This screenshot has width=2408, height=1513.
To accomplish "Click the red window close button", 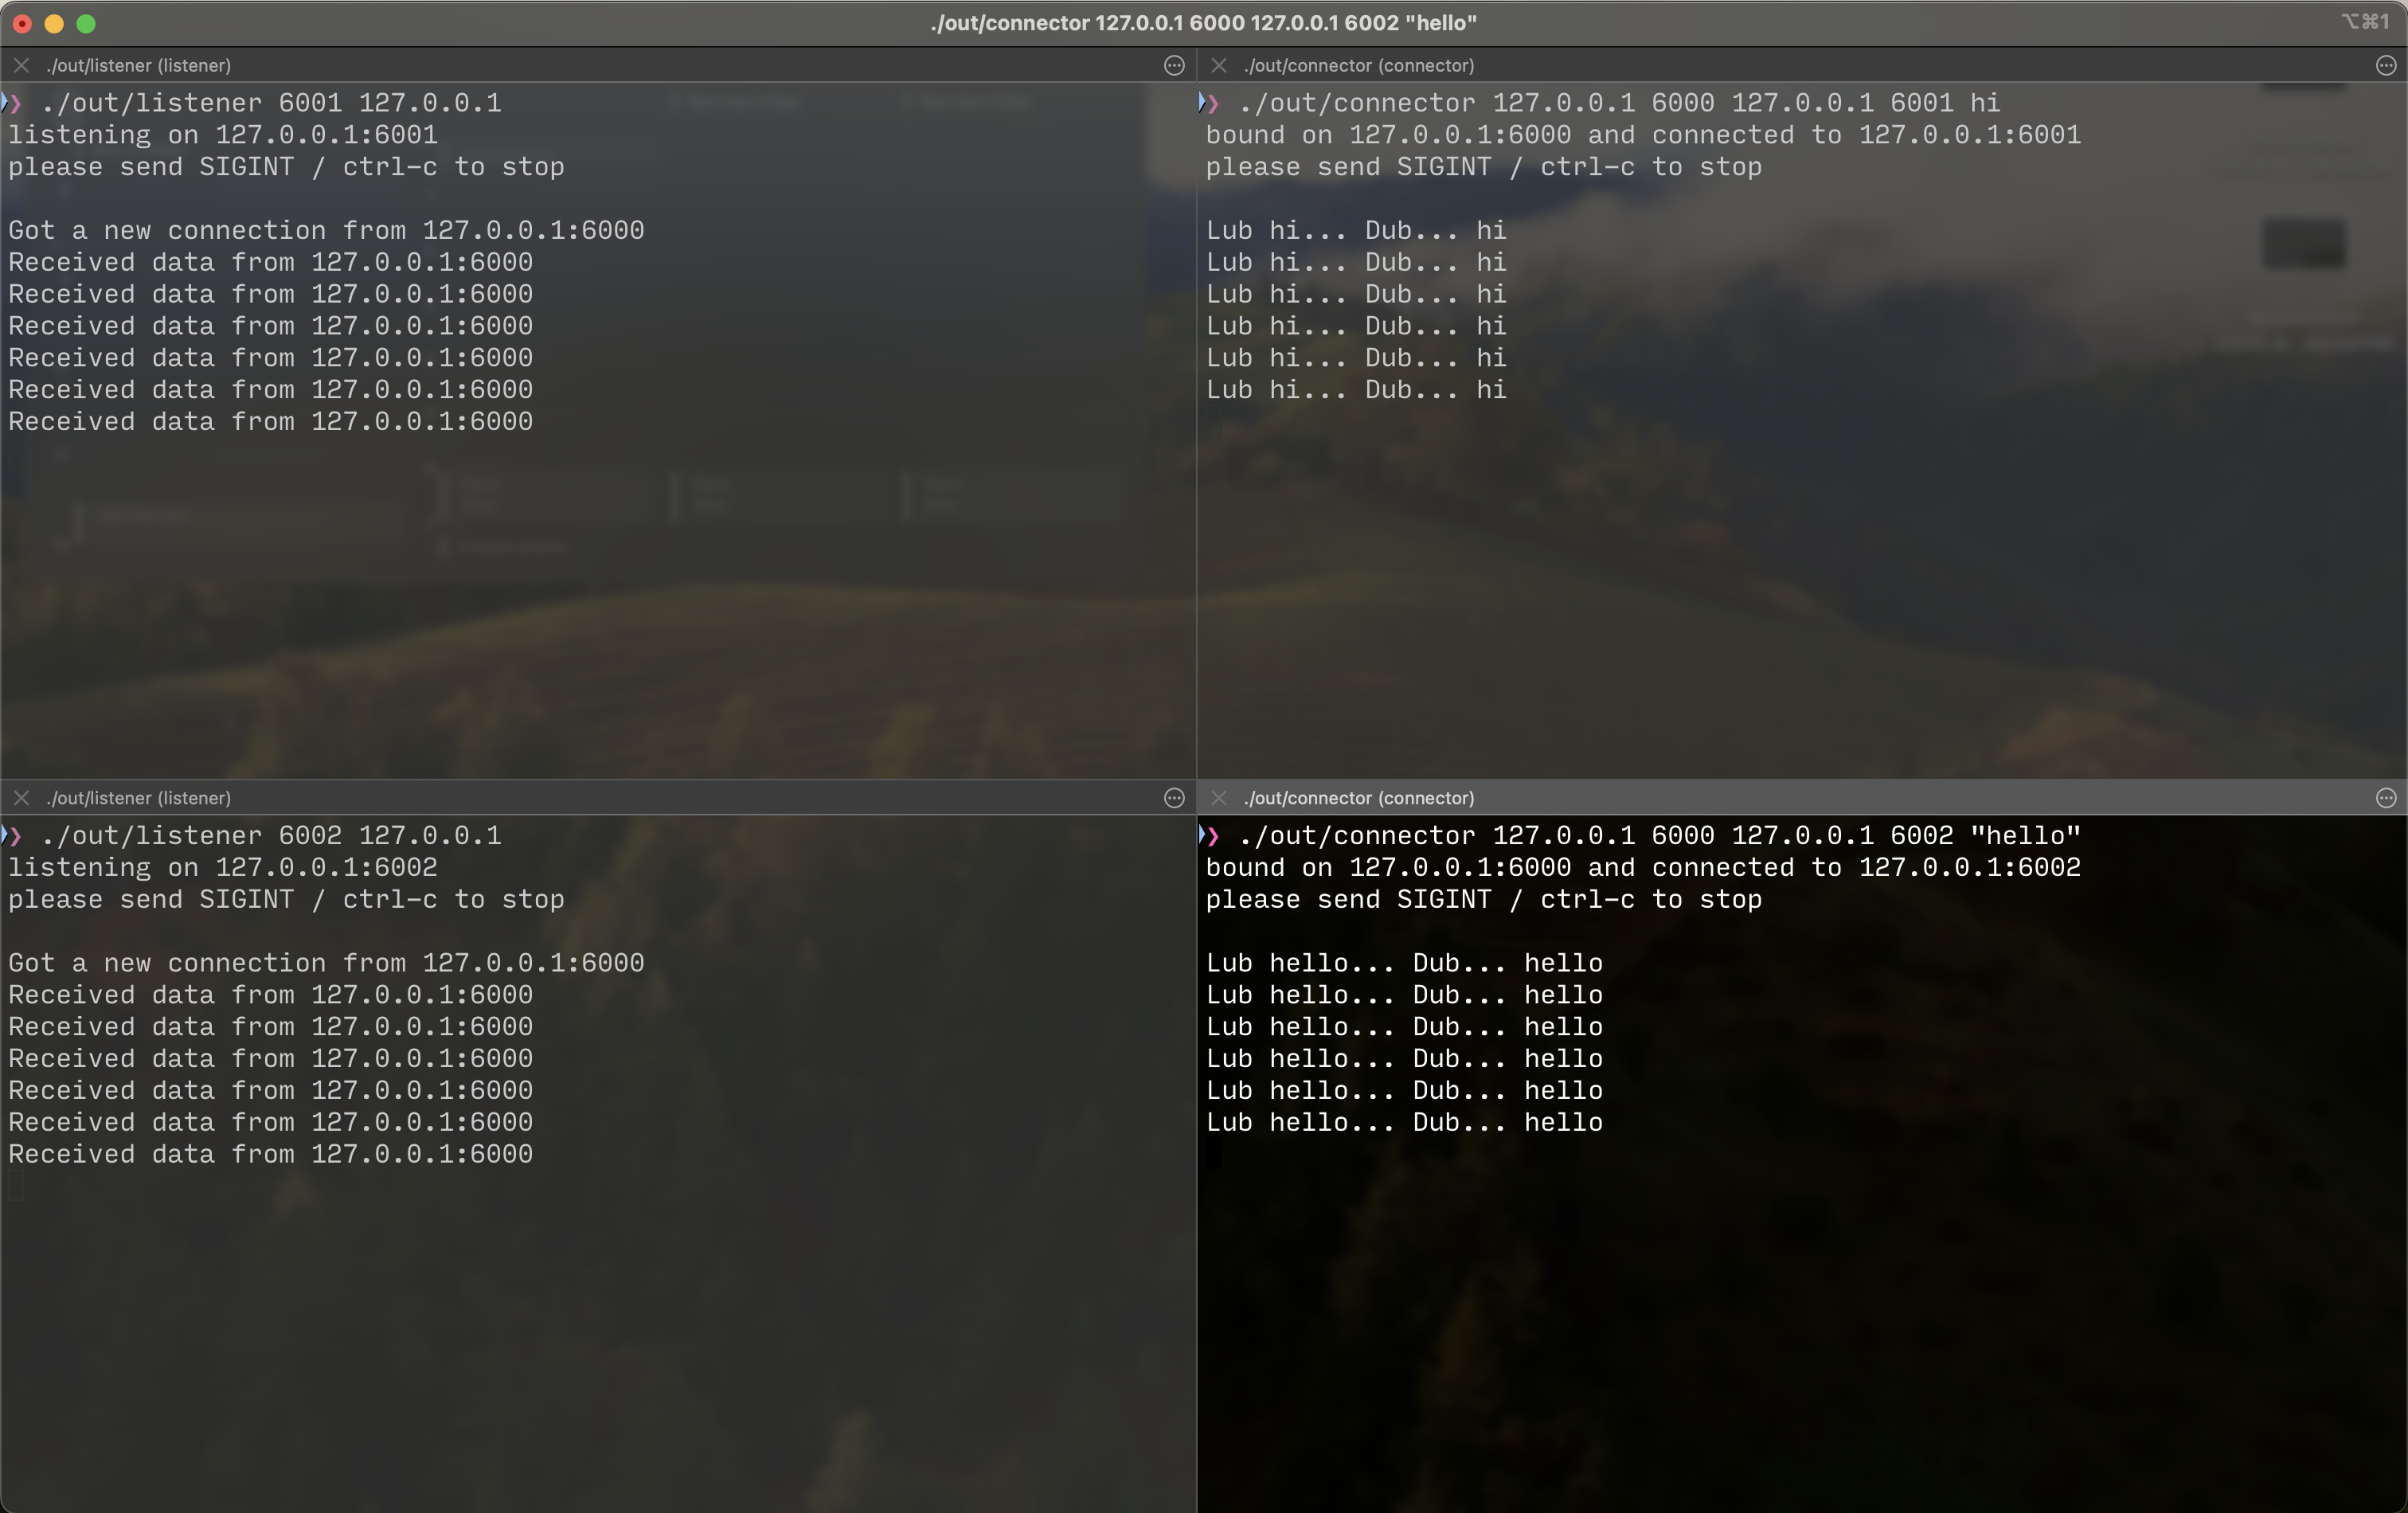I will (22, 23).
